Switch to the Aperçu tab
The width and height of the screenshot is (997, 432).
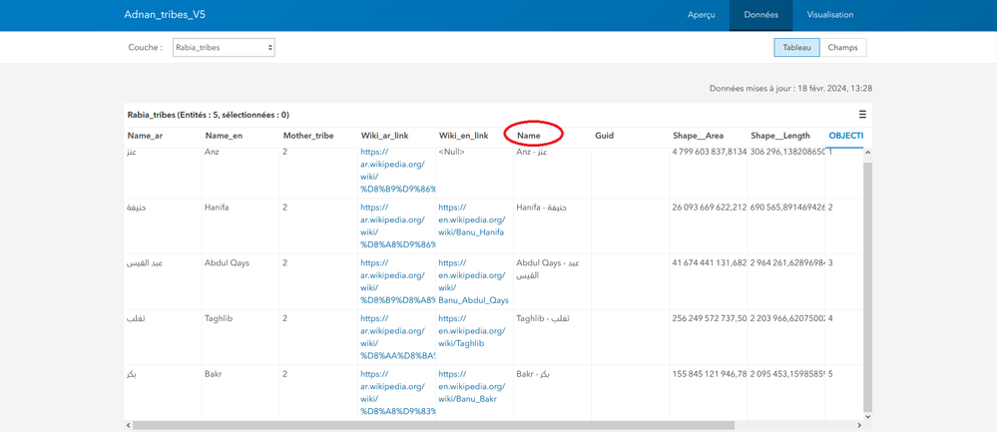click(x=701, y=15)
